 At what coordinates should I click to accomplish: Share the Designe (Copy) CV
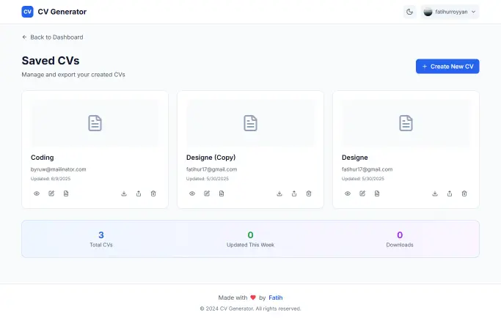(294, 193)
